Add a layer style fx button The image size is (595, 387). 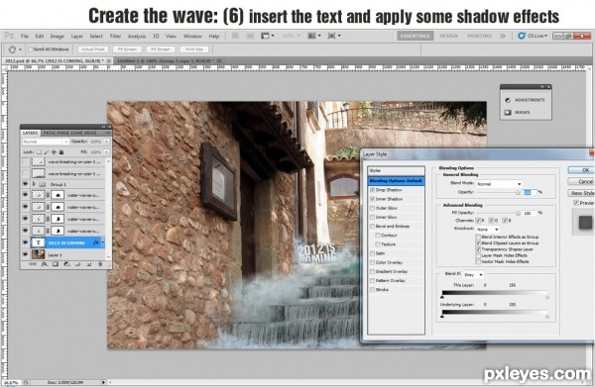(x=45, y=264)
